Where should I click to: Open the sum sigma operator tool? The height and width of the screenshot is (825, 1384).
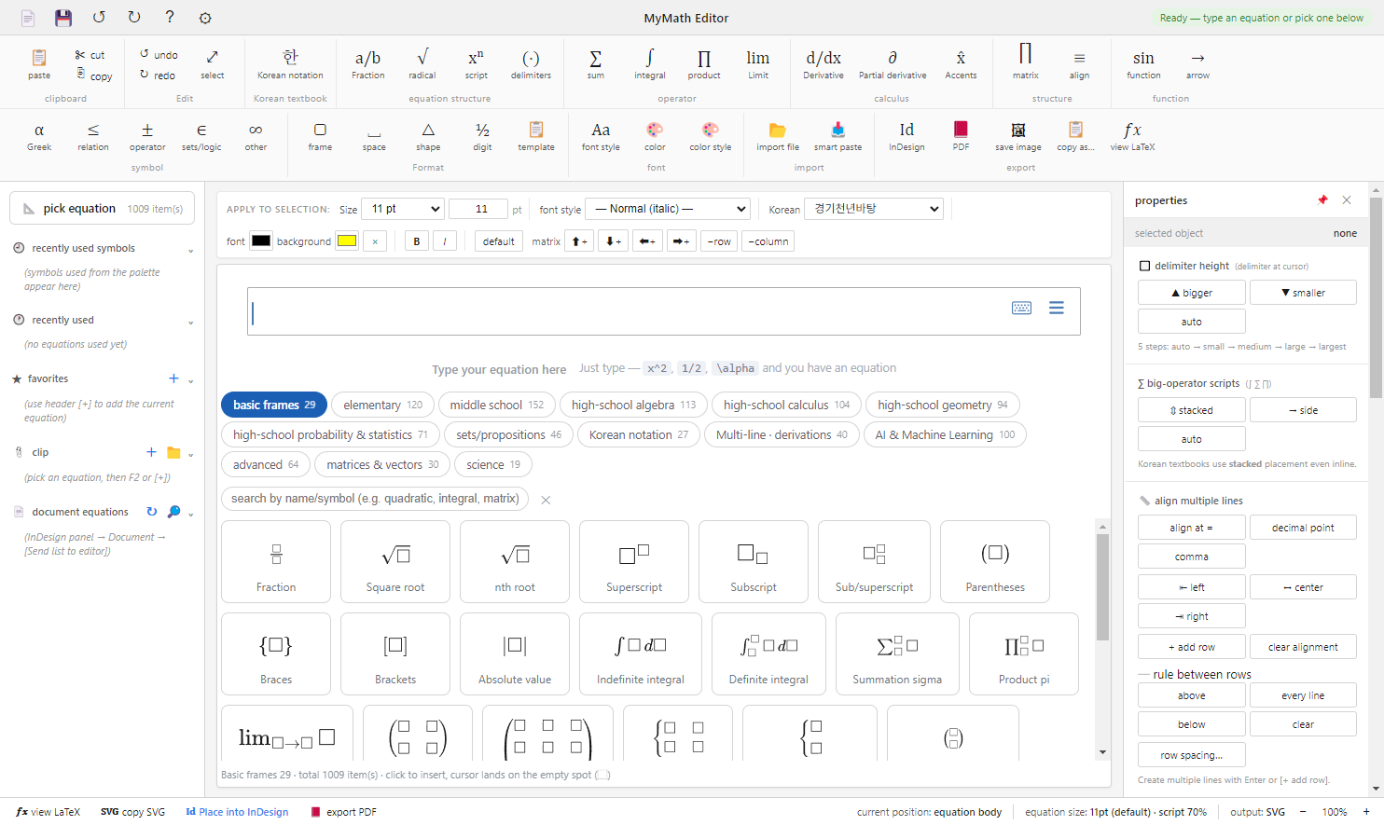coord(595,63)
